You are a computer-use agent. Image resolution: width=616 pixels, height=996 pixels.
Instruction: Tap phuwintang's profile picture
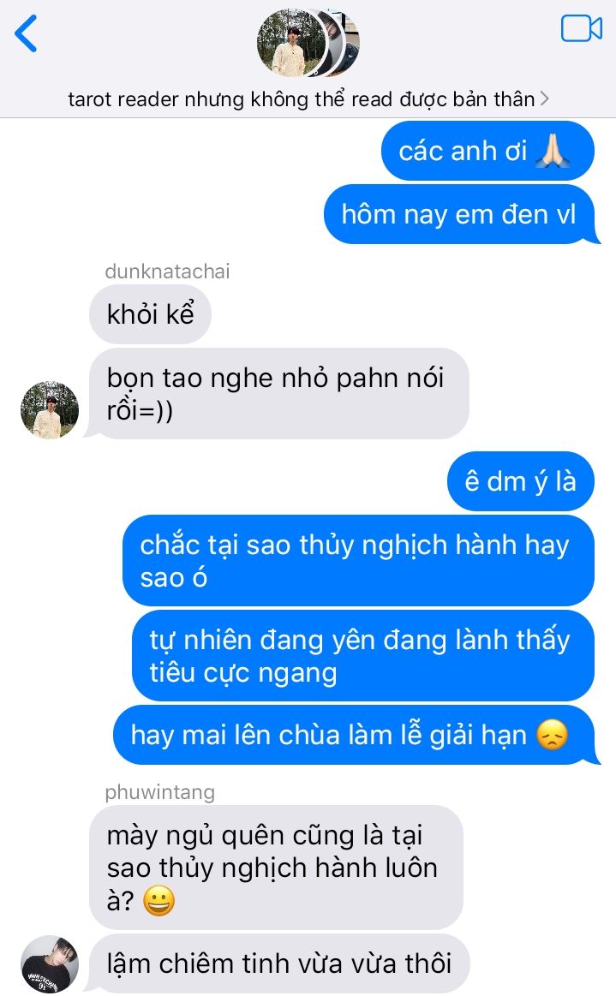point(50,963)
